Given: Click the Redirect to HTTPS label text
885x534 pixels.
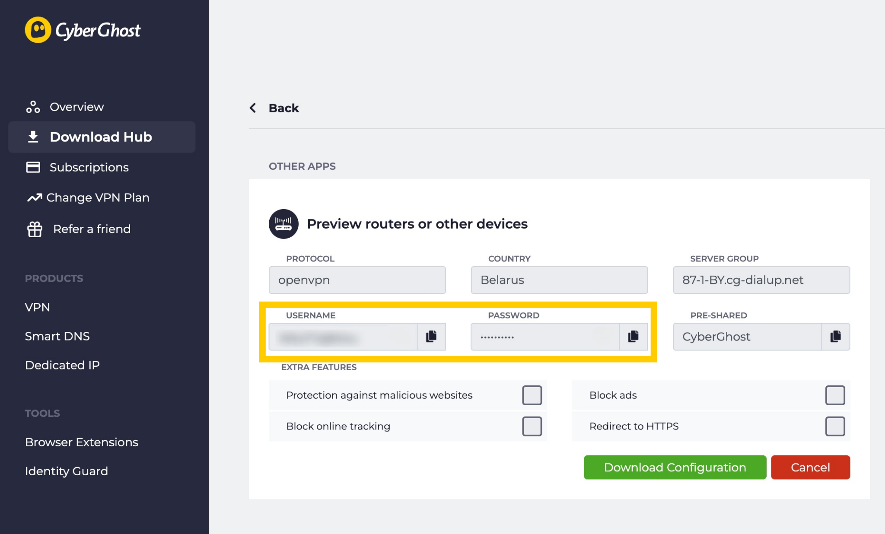Looking at the screenshot, I should [x=634, y=426].
